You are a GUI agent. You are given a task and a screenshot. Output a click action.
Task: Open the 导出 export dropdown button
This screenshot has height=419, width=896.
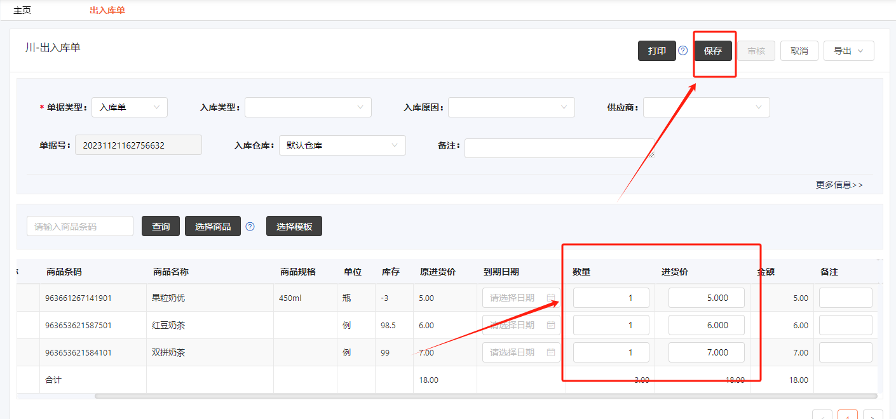[848, 51]
